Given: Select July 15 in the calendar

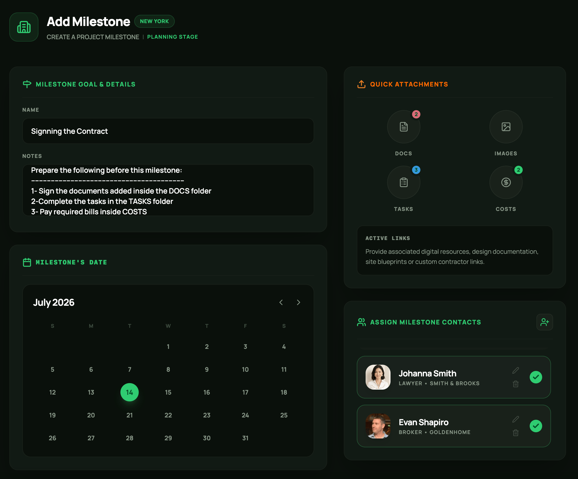Looking at the screenshot, I should click(168, 392).
